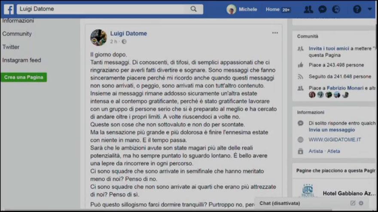The image size is (378, 212).
Task: Open the Community sidebar tab
Action: click(17, 34)
